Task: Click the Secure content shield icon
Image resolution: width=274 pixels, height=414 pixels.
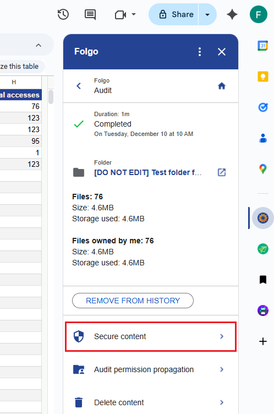Action: (79, 336)
